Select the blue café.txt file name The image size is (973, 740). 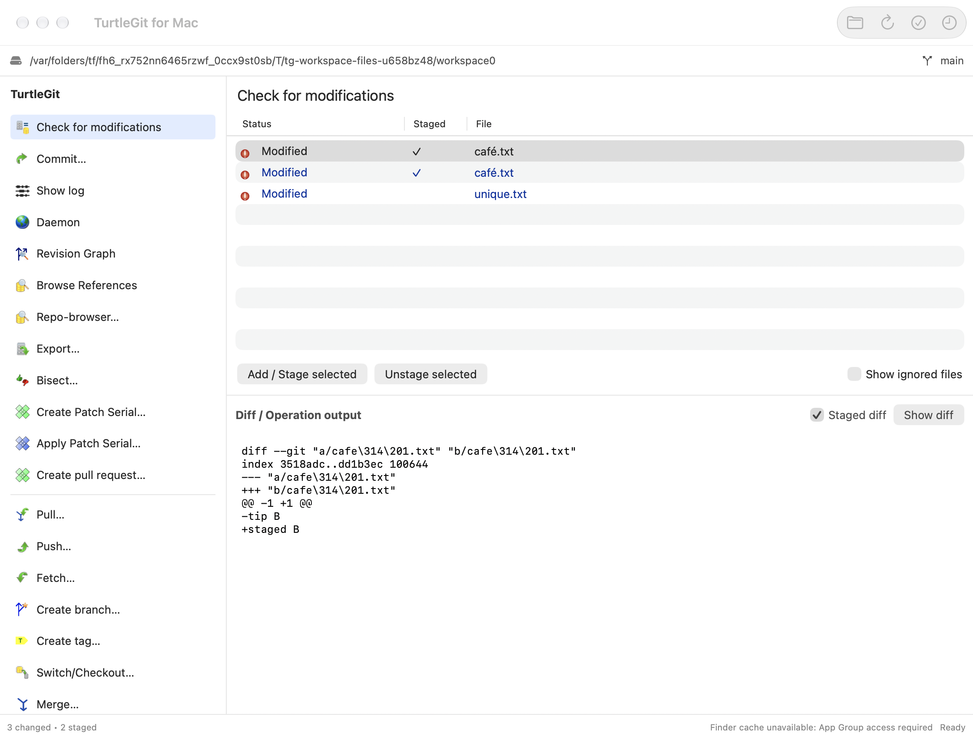pyautogui.click(x=494, y=173)
